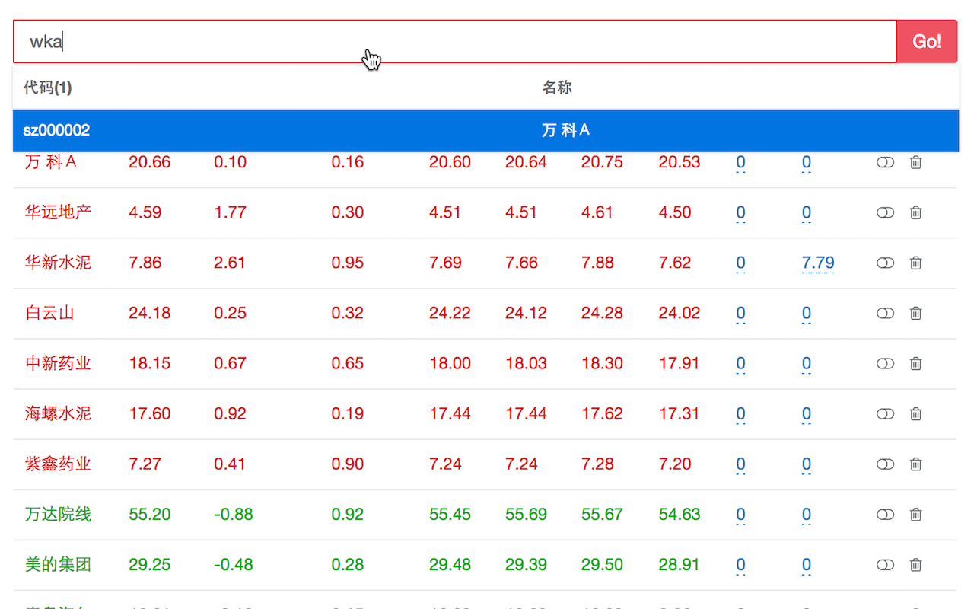Click stock name 紫鑫药业

click(58, 464)
